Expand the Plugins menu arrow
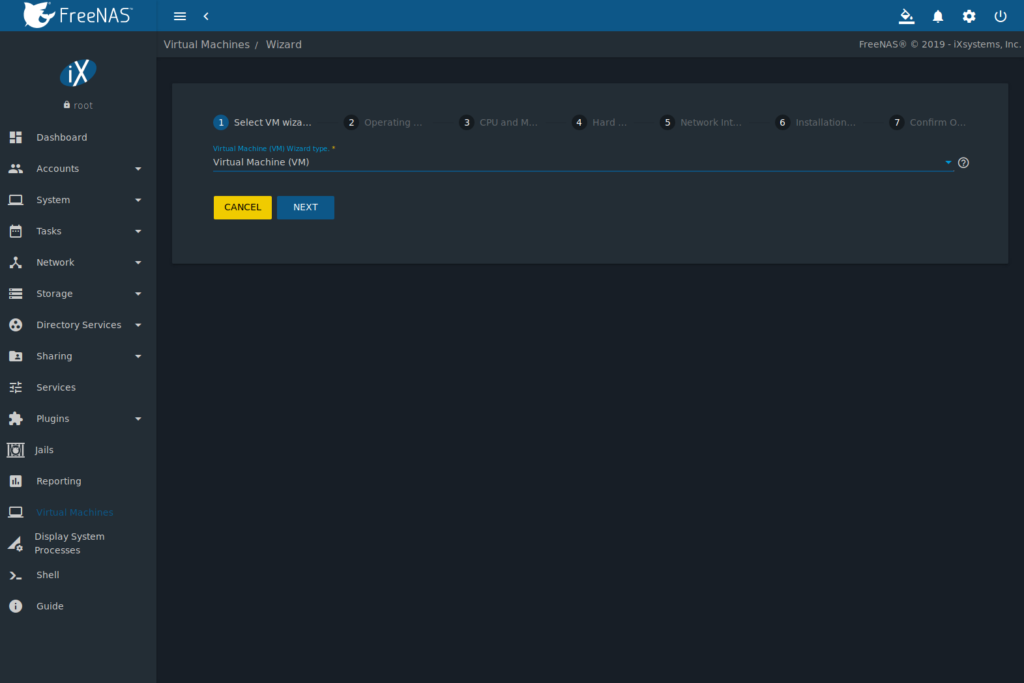 [x=138, y=419]
